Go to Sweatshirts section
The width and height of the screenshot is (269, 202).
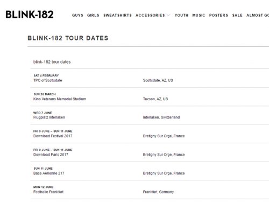pyautogui.click(x=118, y=15)
